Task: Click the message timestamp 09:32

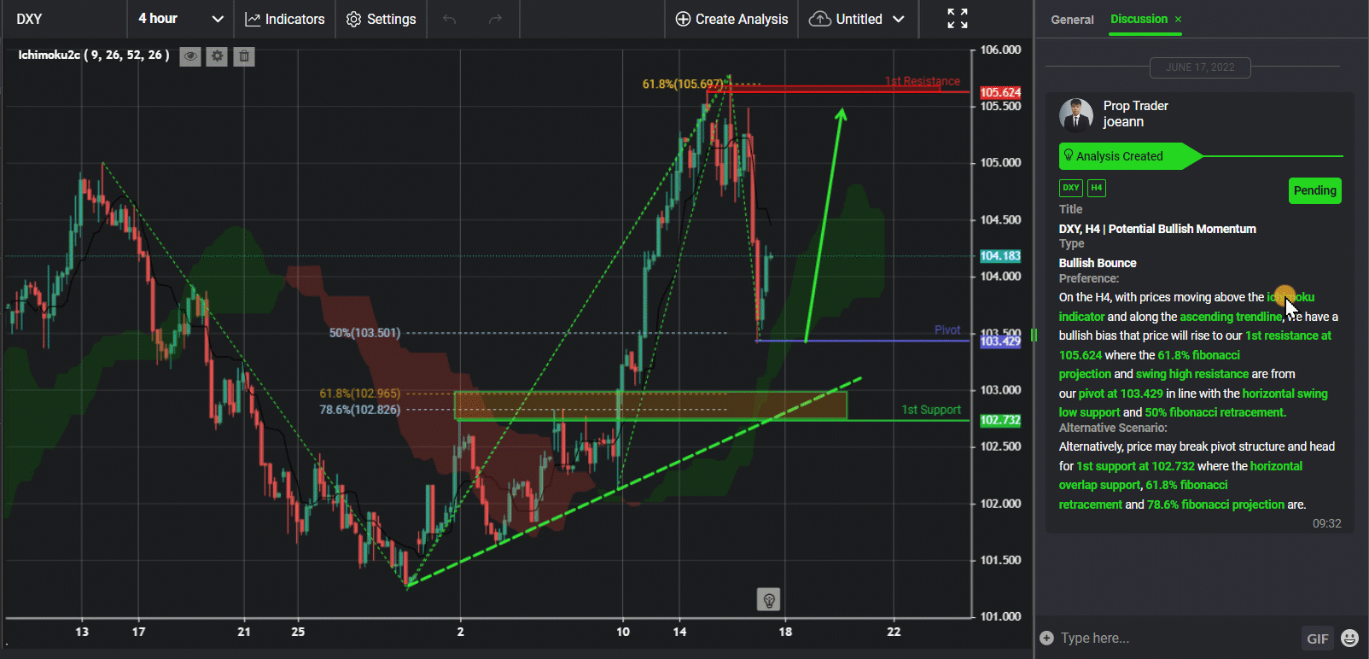Action: [1326, 523]
